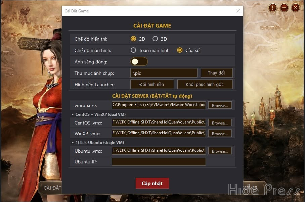
Task: Expand the CentOS + WinXP (dual VM) section
Action: (99, 114)
